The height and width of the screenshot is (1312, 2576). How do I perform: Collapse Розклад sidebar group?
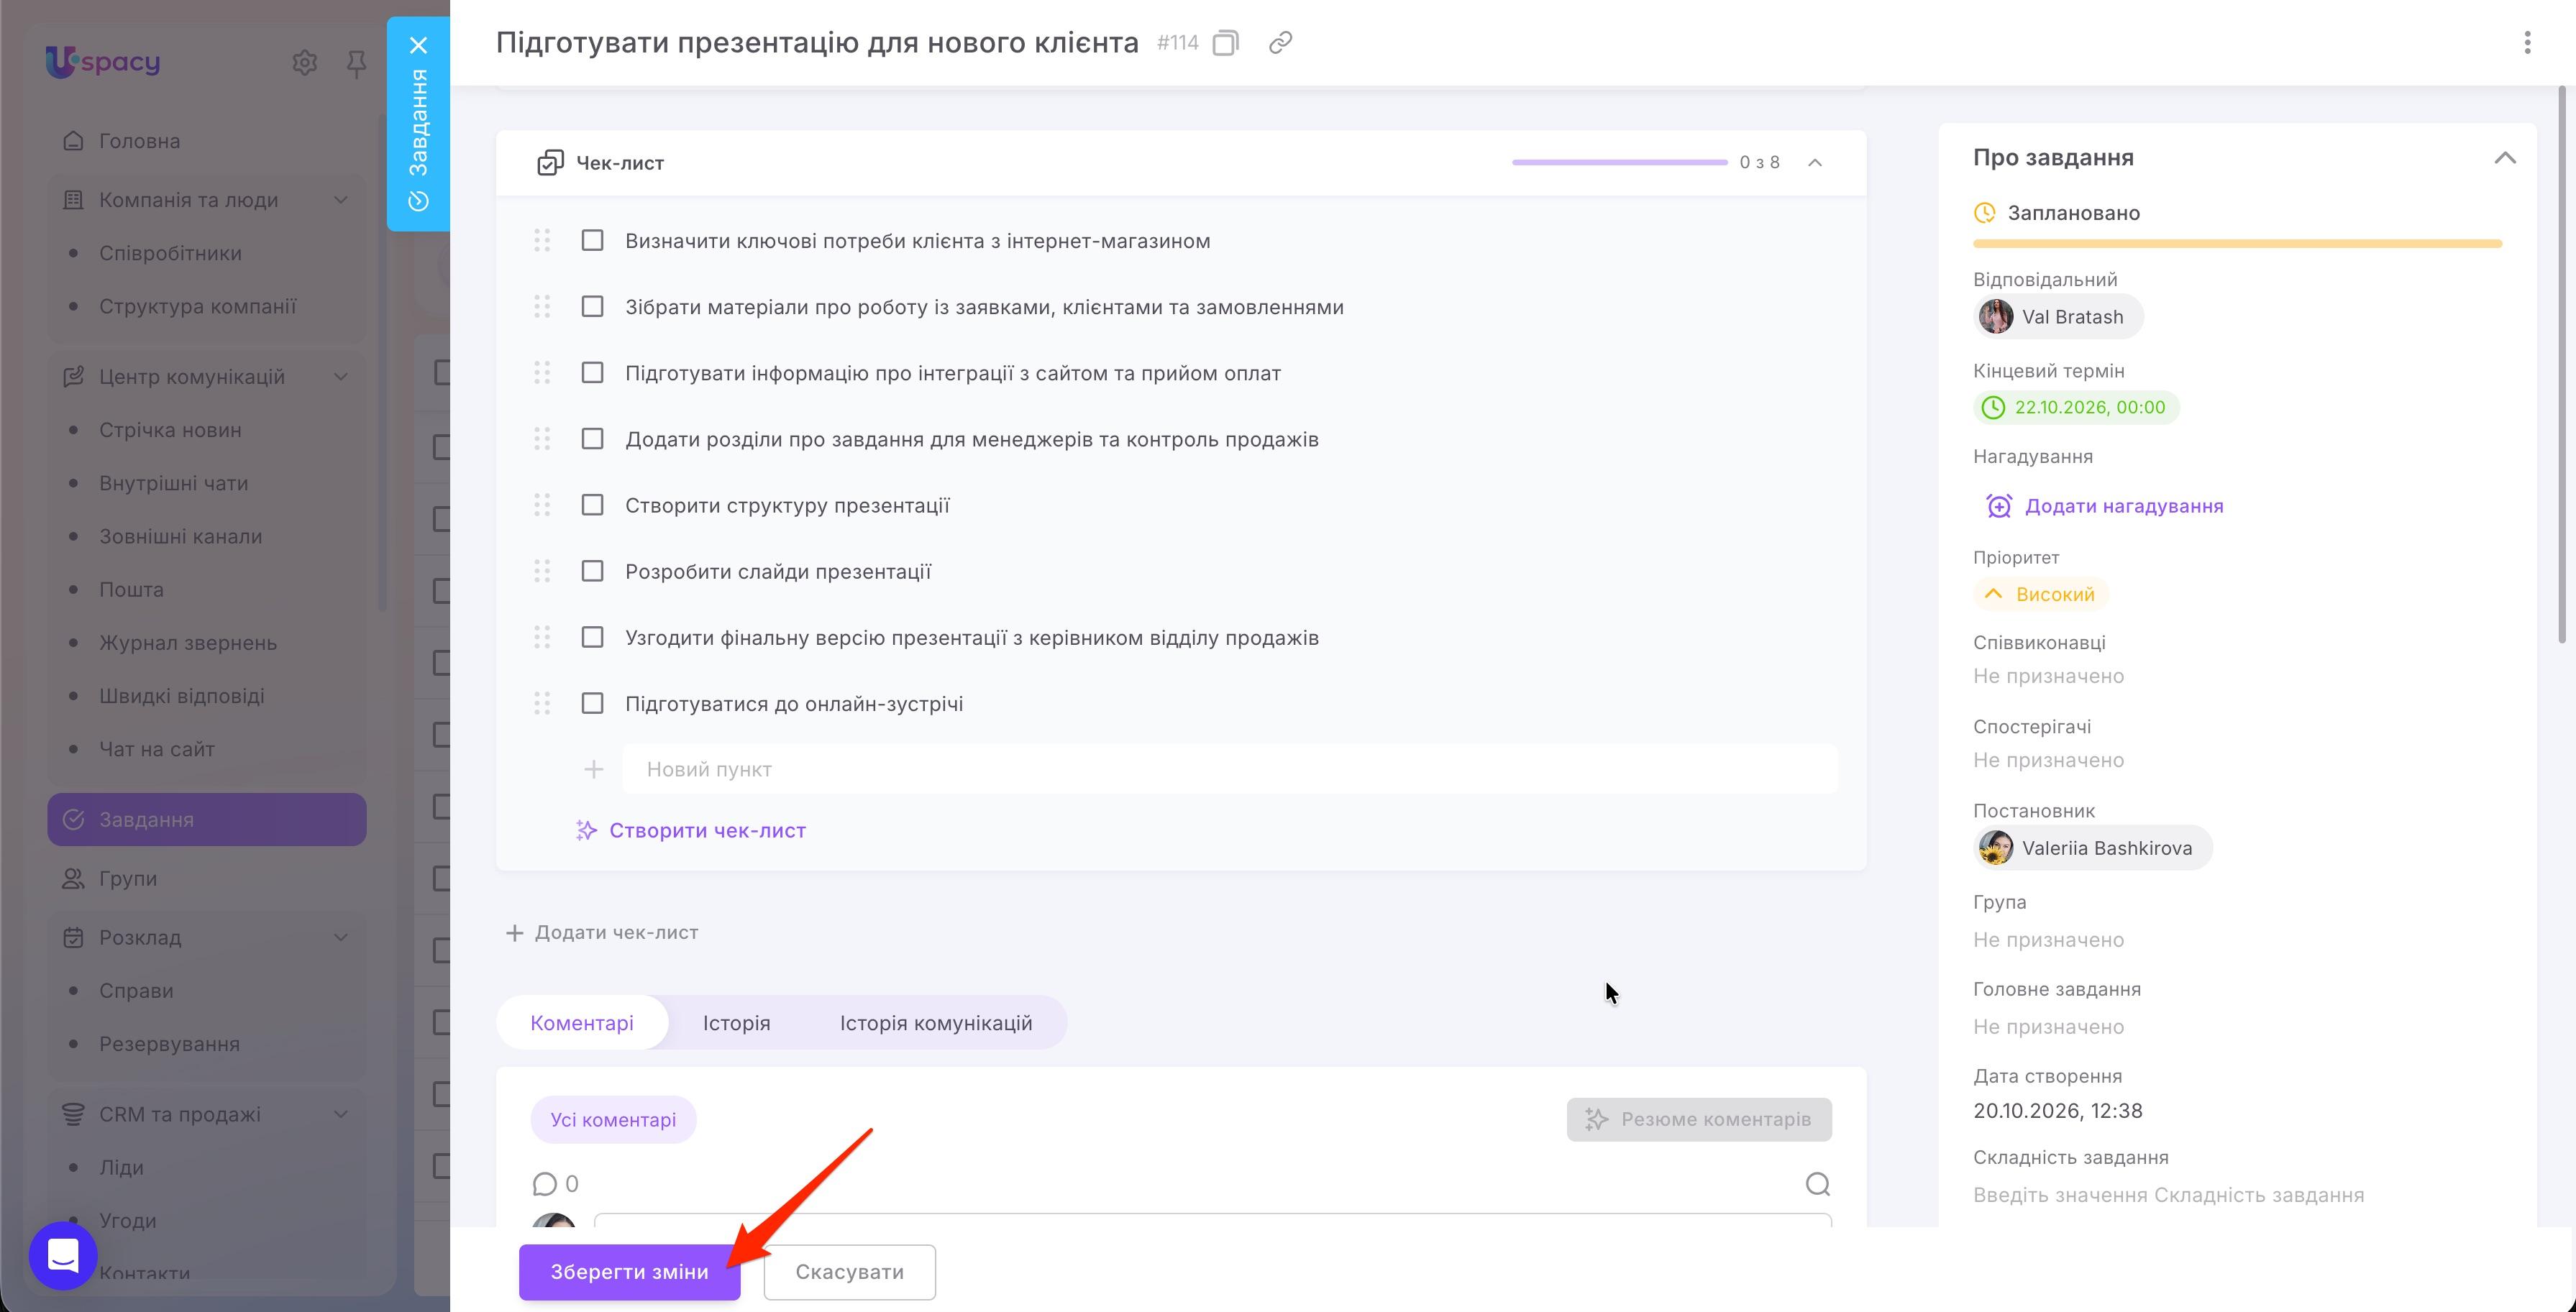pos(341,938)
